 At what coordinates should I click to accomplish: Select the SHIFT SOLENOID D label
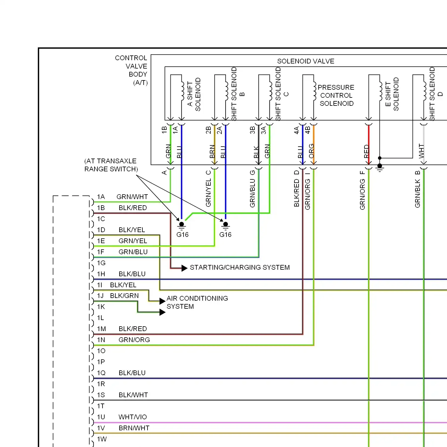click(436, 94)
